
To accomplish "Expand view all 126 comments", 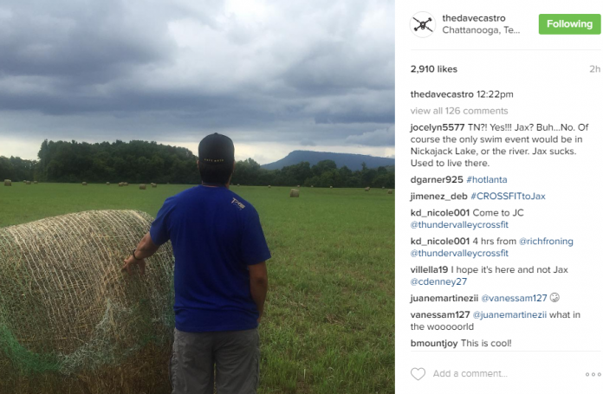I will [459, 111].
